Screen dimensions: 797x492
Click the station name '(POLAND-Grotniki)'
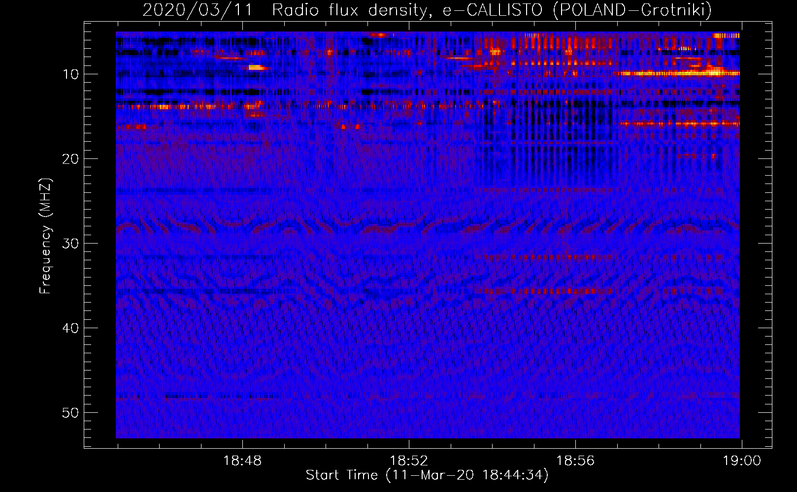pos(632,10)
